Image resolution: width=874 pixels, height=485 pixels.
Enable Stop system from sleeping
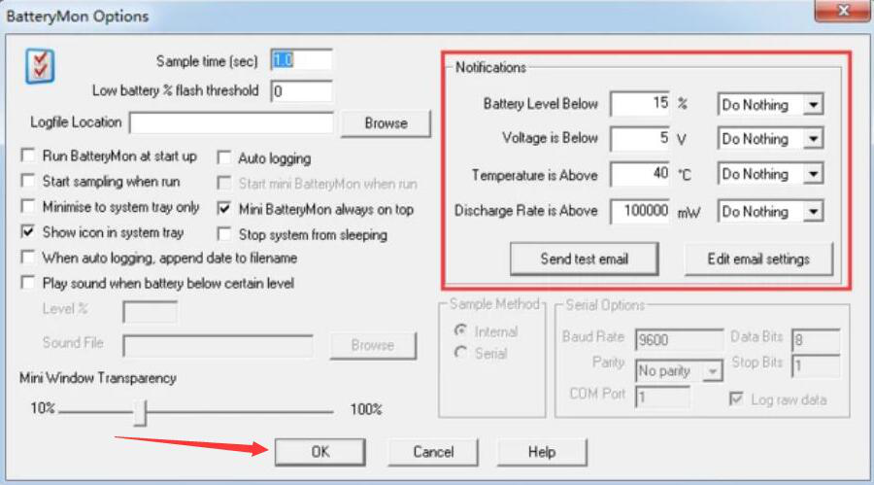[224, 234]
